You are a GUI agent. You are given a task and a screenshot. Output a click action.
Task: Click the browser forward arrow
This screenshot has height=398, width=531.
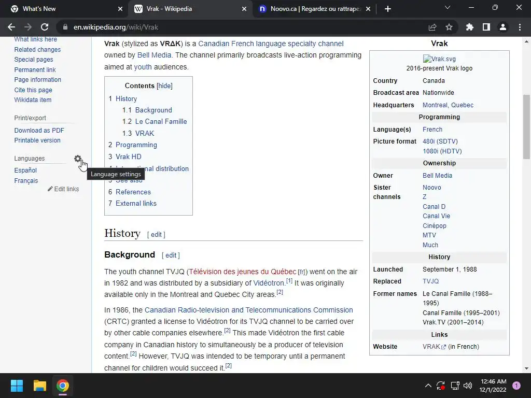tap(28, 27)
